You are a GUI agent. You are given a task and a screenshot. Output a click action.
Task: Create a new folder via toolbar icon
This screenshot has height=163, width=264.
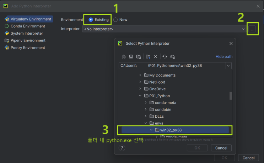[148, 57]
